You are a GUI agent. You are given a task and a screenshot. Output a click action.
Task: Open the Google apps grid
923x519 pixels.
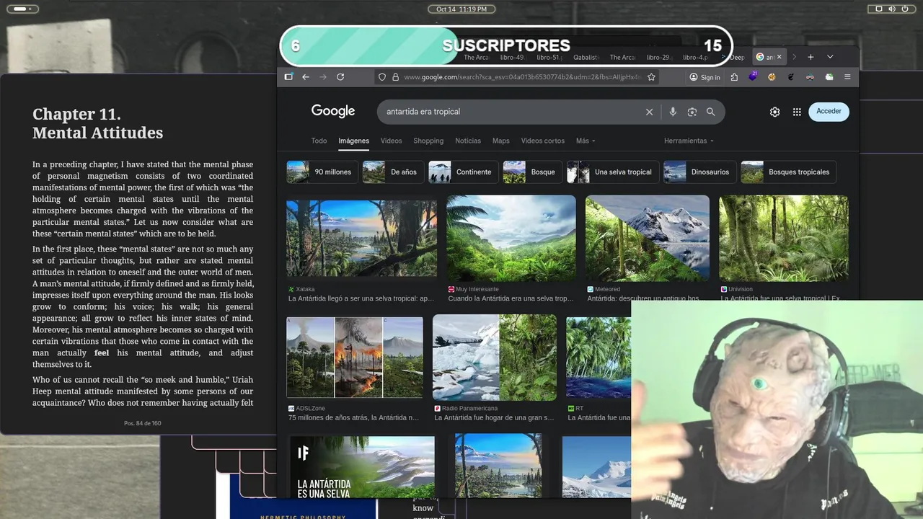(x=797, y=112)
